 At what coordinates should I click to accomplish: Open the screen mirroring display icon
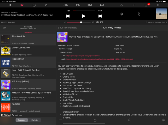click(x=101, y=22)
